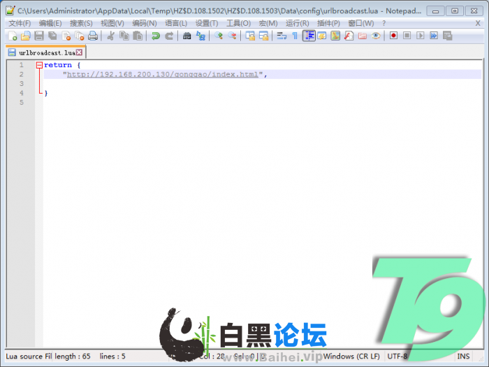Click the Copy toolbar icon
The width and height of the screenshot is (489, 367).
coord(124,36)
